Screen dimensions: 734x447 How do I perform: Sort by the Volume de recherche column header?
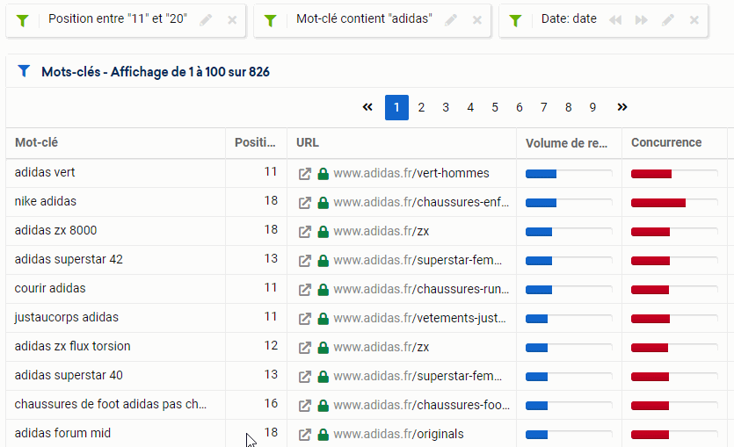coord(566,143)
